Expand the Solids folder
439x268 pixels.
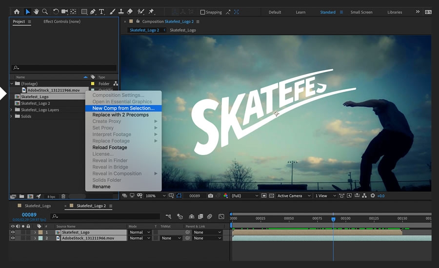pyautogui.click(x=11, y=116)
